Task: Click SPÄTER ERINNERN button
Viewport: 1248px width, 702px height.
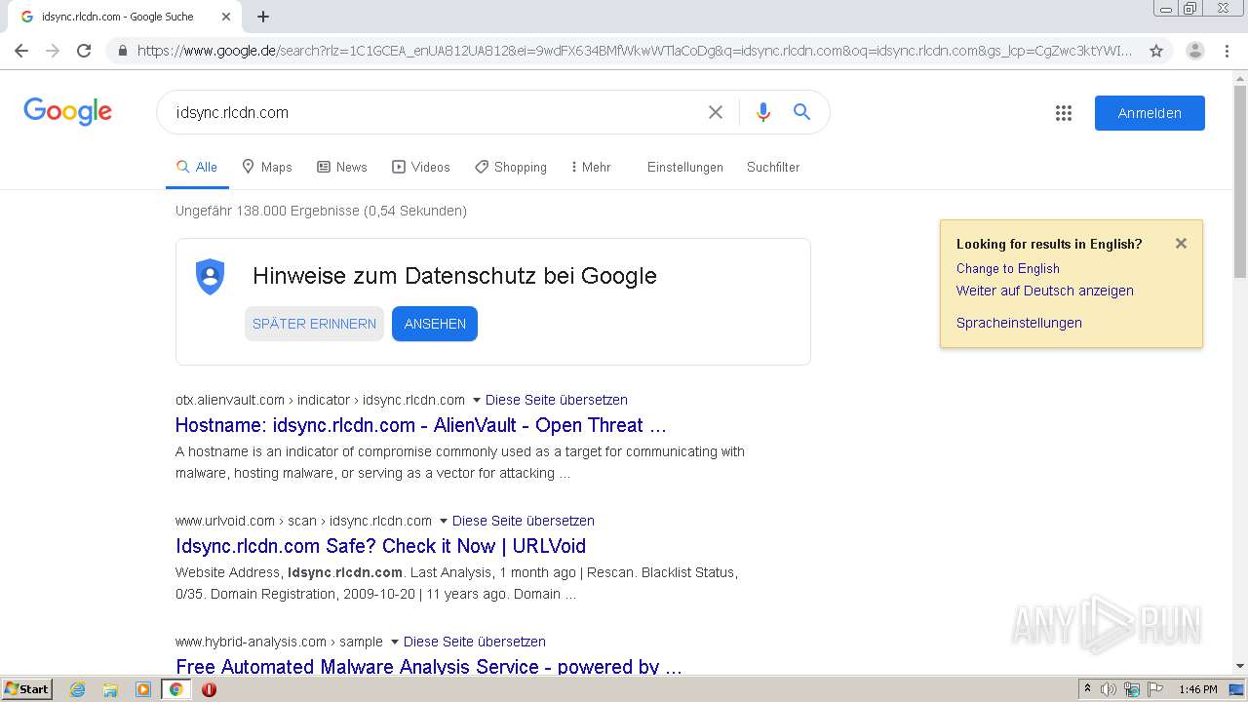Action: (314, 324)
